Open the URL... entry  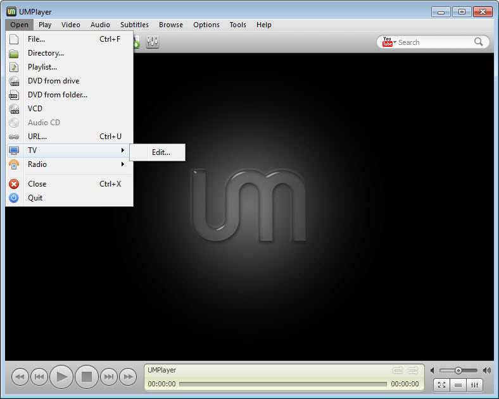pos(70,137)
